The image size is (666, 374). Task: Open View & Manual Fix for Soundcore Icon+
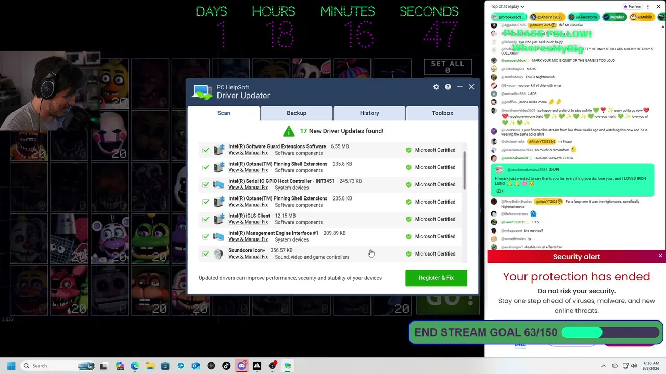click(248, 257)
